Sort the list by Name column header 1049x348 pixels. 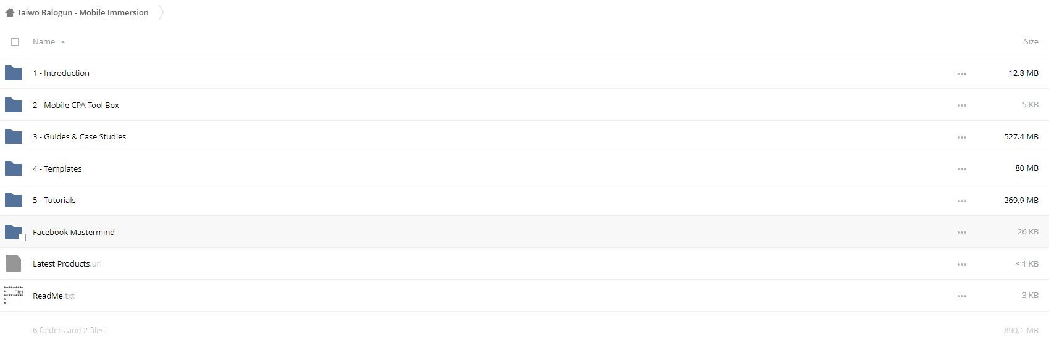[44, 42]
